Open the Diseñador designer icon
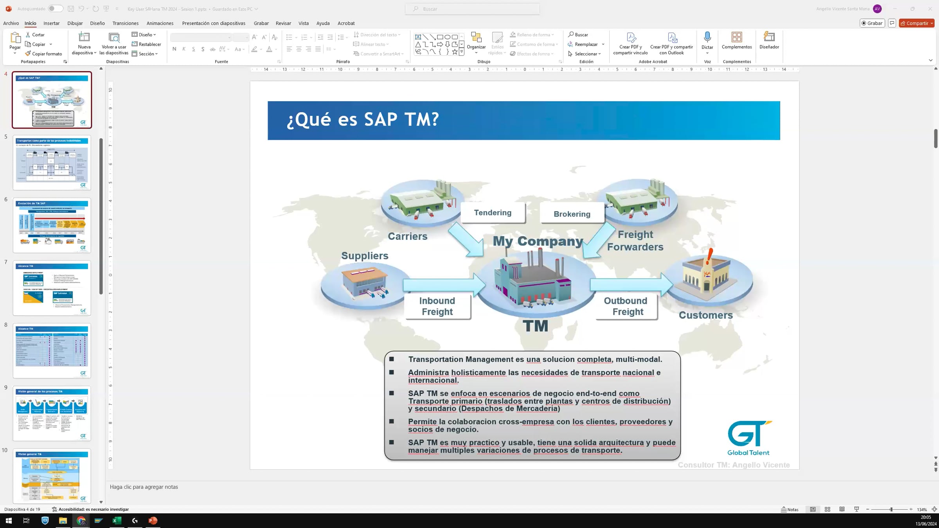The height and width of the screenshot is (528, 939). pyautogui.click(x=769, y=37)
